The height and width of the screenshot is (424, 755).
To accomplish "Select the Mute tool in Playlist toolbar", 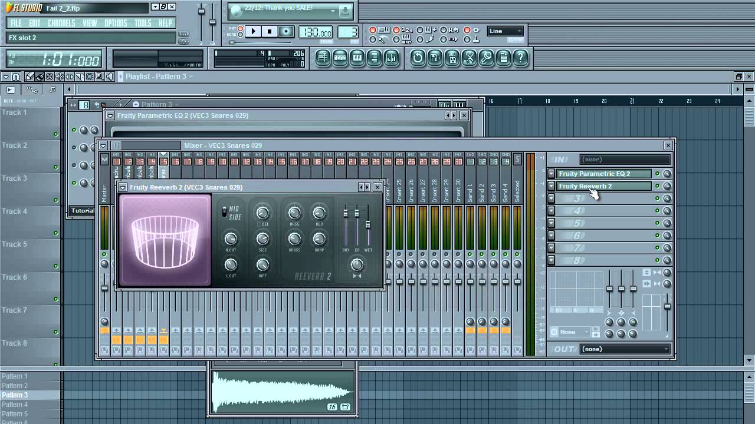I will click(60, 77).
